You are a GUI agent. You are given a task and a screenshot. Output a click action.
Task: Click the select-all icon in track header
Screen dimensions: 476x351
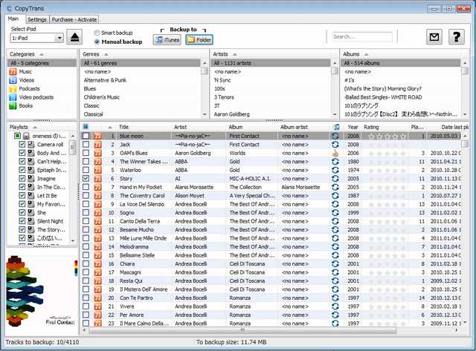[x=86, y=127]
